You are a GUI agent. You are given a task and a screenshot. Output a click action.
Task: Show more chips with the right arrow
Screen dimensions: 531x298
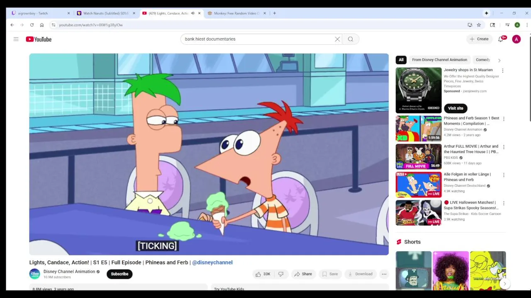coord(499,60)
